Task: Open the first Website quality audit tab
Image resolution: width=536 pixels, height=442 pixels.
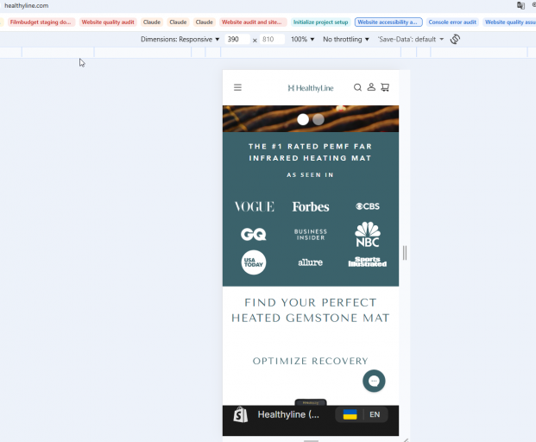Action: (x=108, y=22)
